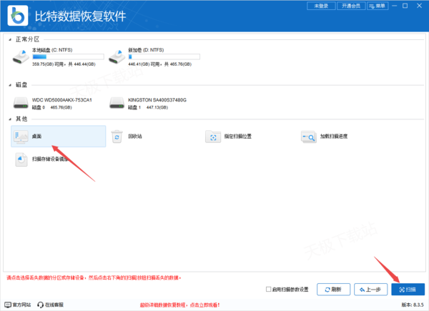Screen dimensions: 429x311
Task: Click the 本地磁盘 (C: NTFS) label
Action: tap(52, 50)
